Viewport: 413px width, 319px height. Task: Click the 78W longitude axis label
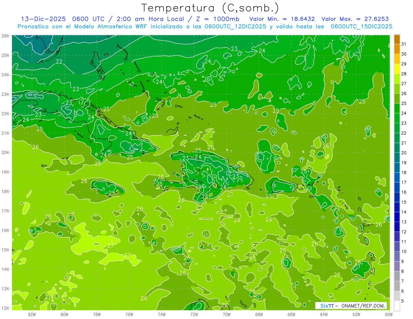point(97,314)
